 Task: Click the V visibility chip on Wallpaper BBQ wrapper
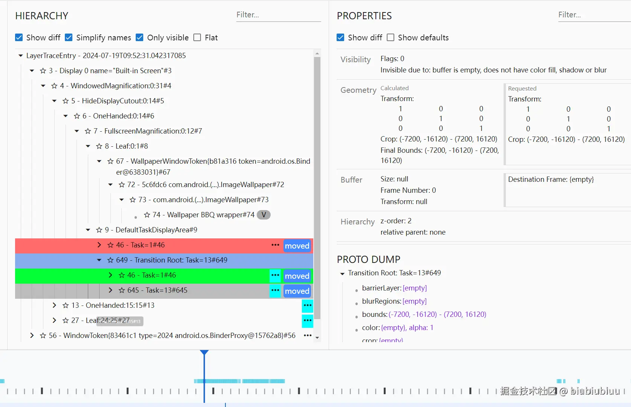click(263, 215)
